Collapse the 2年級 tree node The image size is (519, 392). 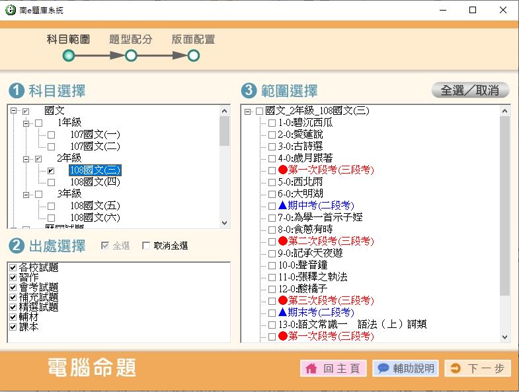click(x=26, y=159)
